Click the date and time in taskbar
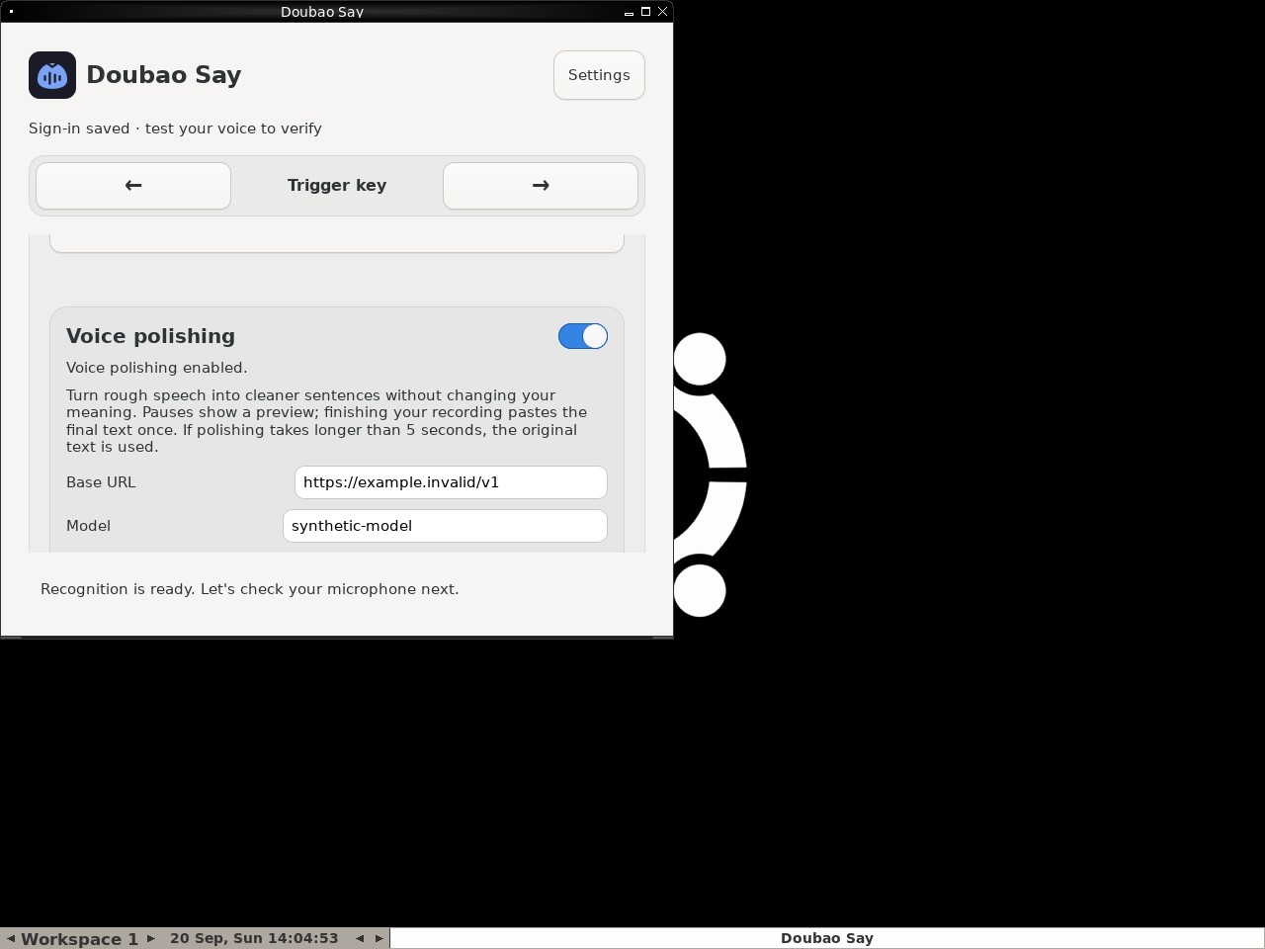Viewport: 1265px width, 949px height. 254,938
